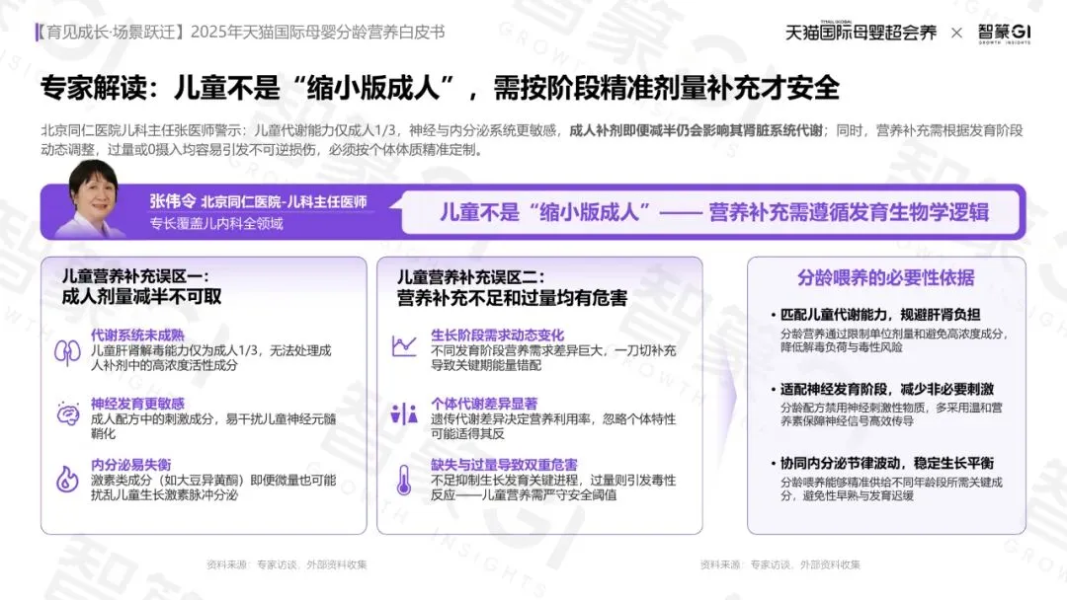This screenshot has height=600, width=1067.
Task: Click the title 分龄喂养的必要性依据
Action: [x=886, y=277]
